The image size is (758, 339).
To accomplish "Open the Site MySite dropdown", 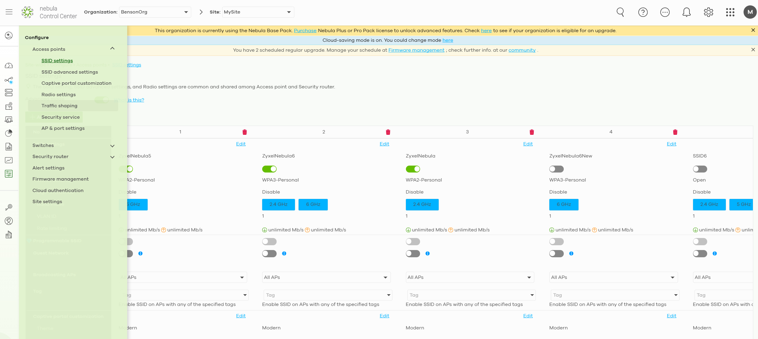I will pos(258,12).
